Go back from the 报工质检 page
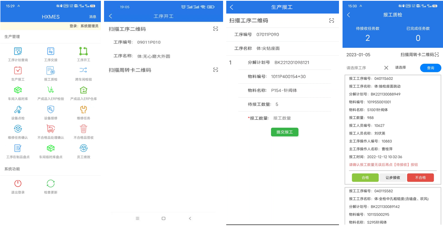The width and height of the screenshot is (443, 227). pos(348,15)
